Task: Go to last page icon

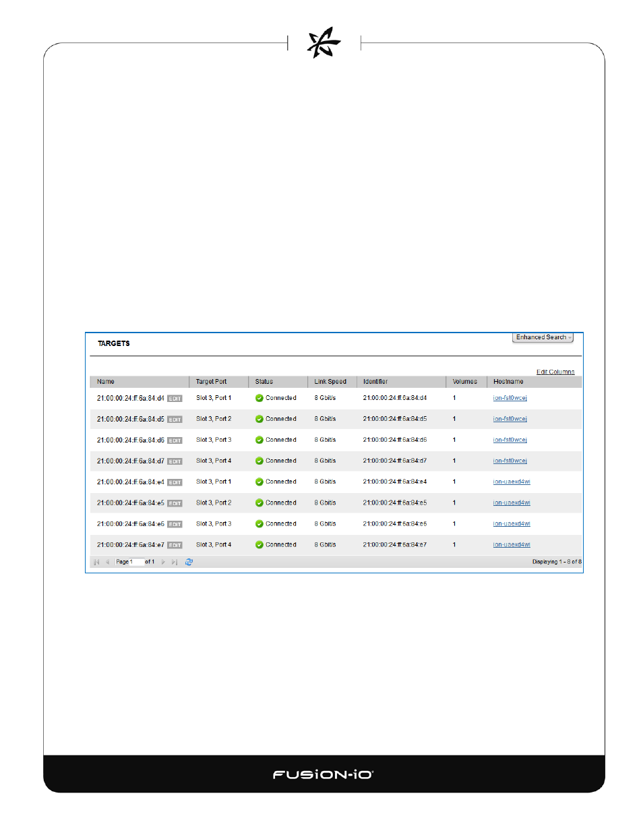Action: (x=175, y=562)
